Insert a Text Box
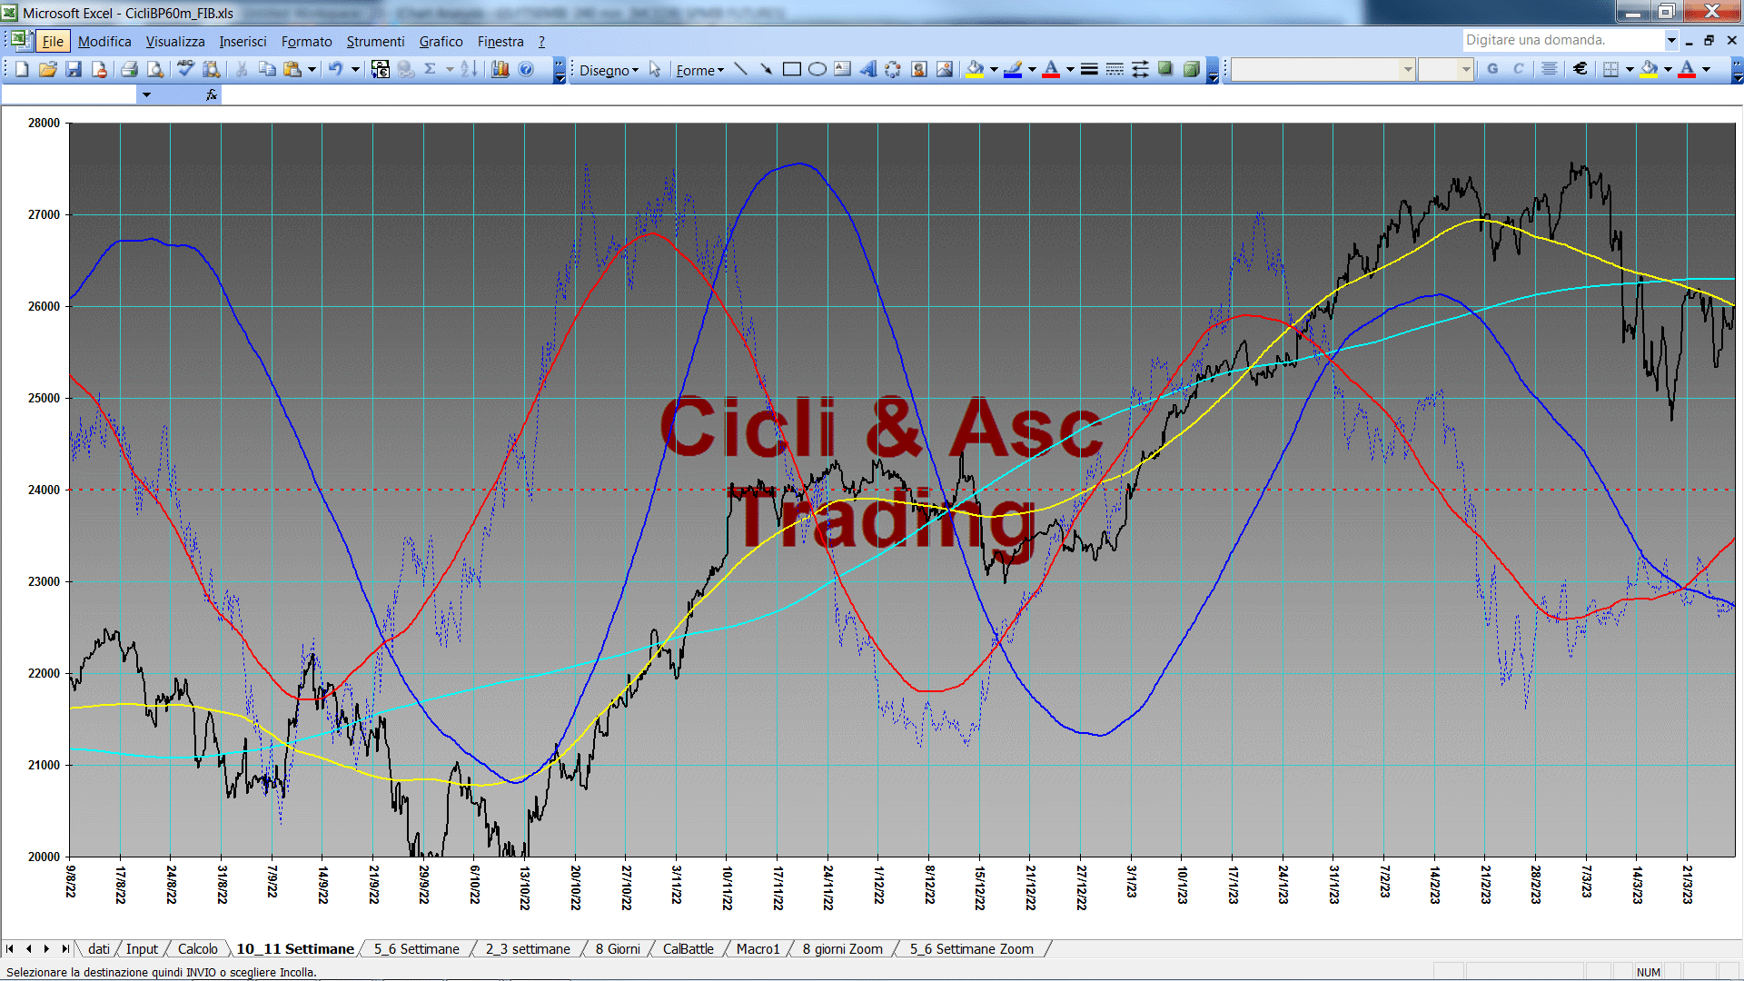 842,69
